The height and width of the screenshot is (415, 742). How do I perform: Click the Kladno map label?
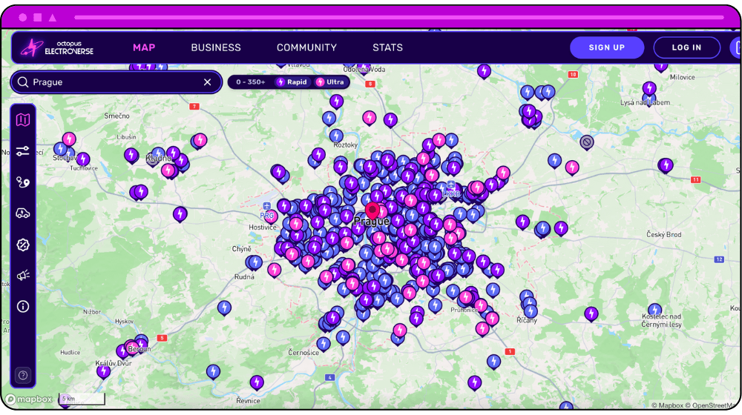tap(159, 158)
